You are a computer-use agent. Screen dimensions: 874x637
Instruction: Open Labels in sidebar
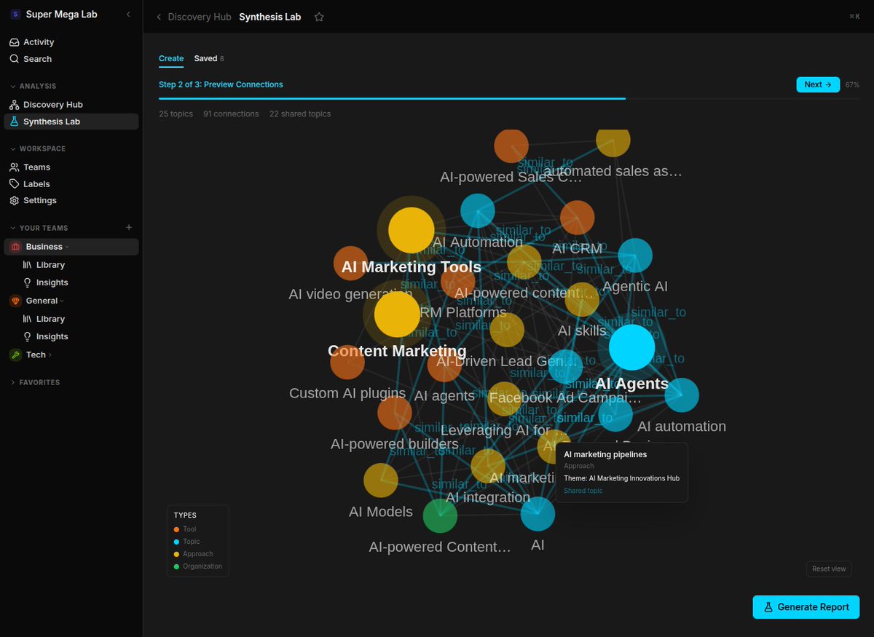click(71, 184)
